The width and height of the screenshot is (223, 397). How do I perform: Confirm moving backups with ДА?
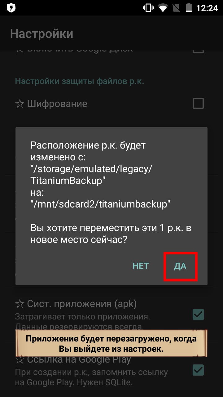(x=180, y=266)
